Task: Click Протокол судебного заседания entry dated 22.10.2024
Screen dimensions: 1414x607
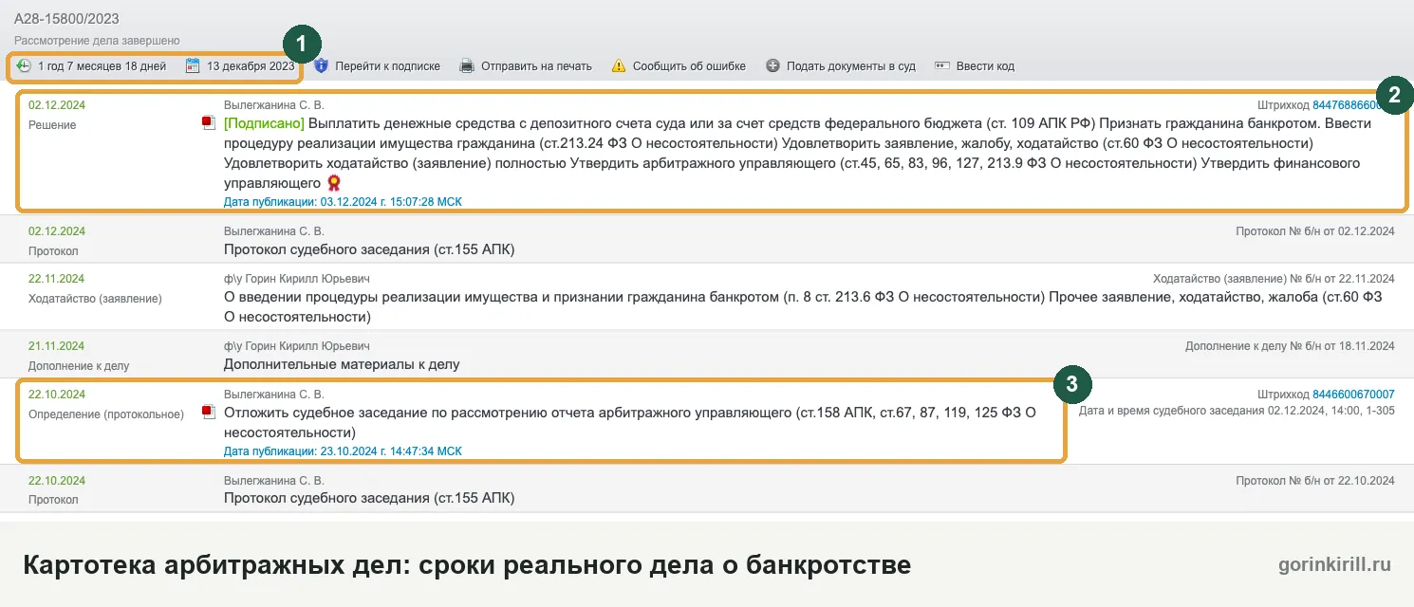Action: pyautogui.click(x=369, y=498)
